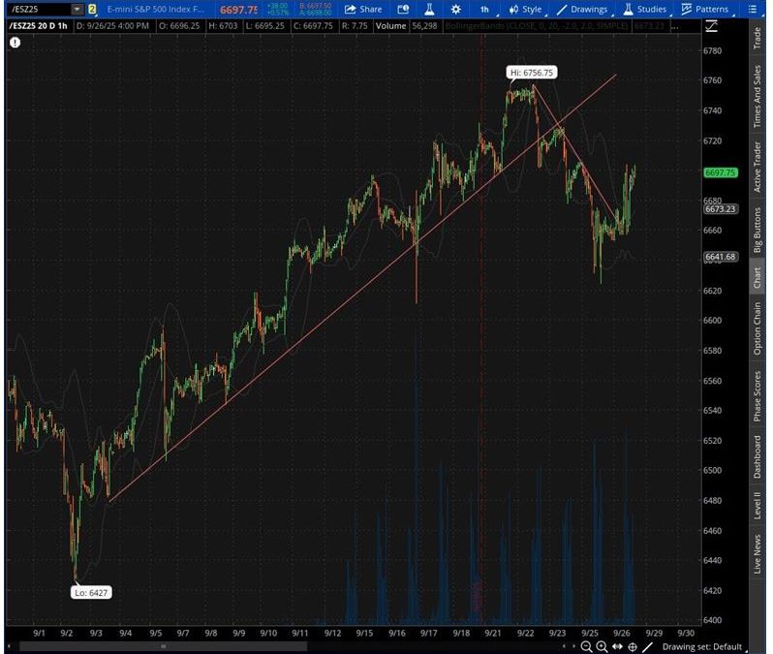Click the H: 6703 high value
Image resolution: width=773 pixels, height=654 pixels.
click(223, 26)
